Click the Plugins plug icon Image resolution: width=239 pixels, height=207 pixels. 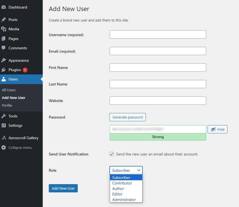click(4, 70)
